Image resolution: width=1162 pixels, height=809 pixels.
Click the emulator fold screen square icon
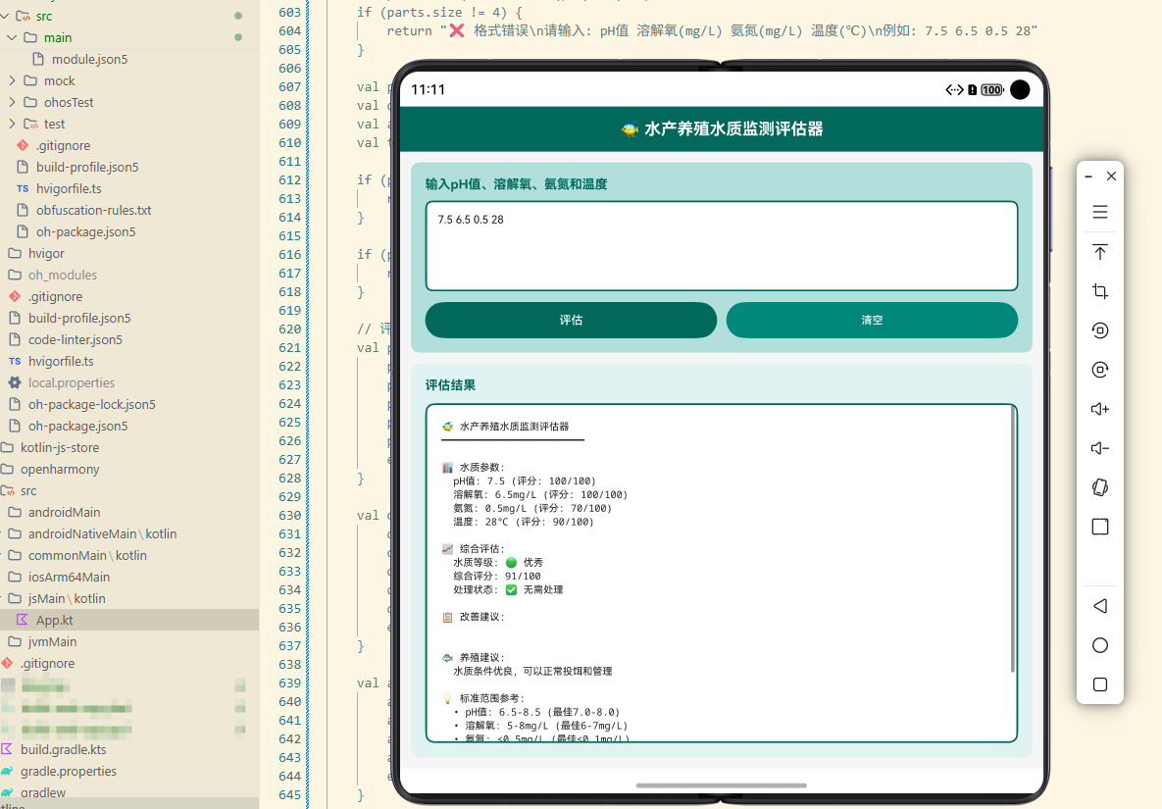click(1100, 527)
